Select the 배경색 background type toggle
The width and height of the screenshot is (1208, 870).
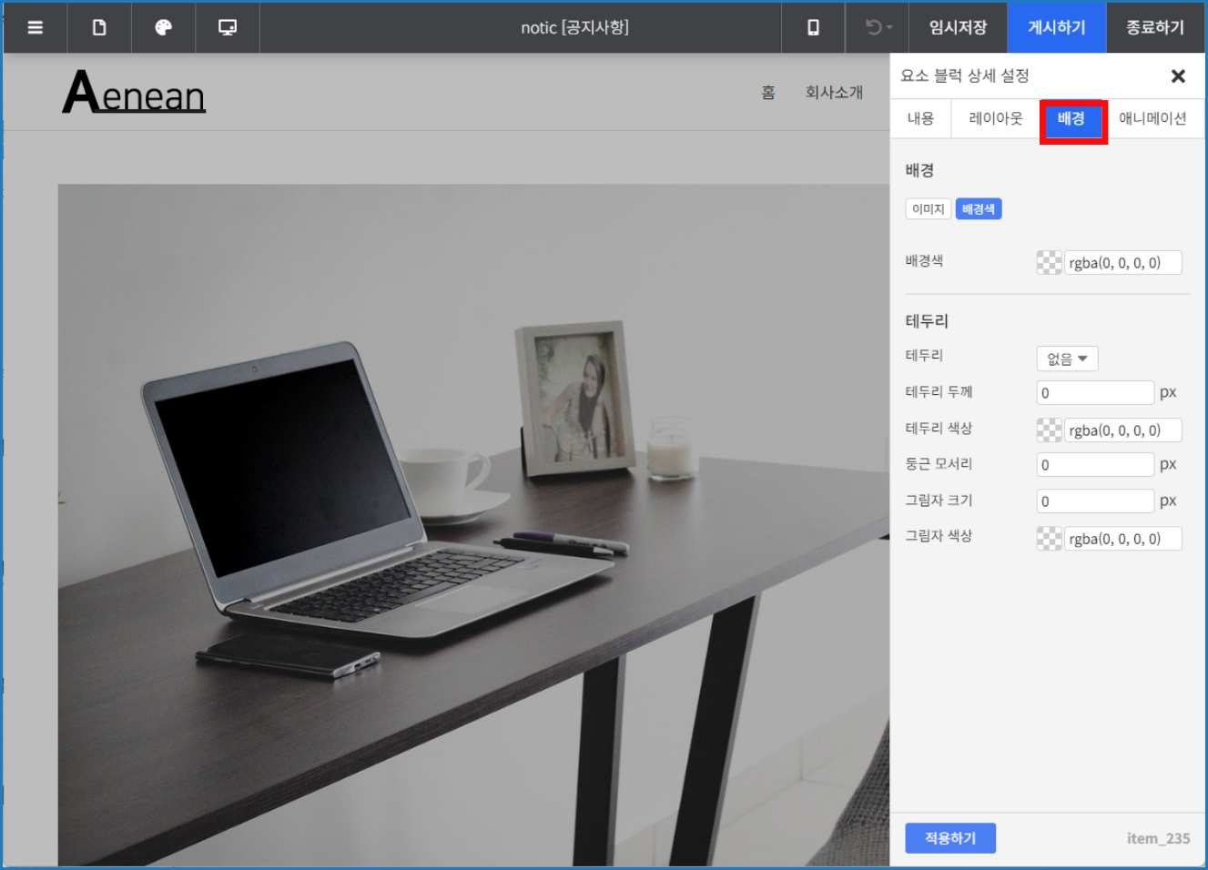point(979,209)
